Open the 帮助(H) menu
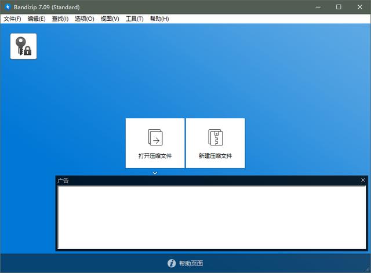The width and height of the screenshot is (371, 273). [x=159, y=19]
